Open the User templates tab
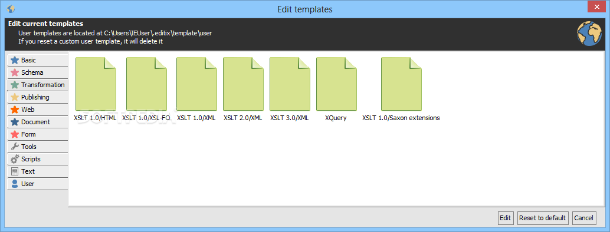Image resolution: width=610 pixels, height=232 pixels. [38, 184]
